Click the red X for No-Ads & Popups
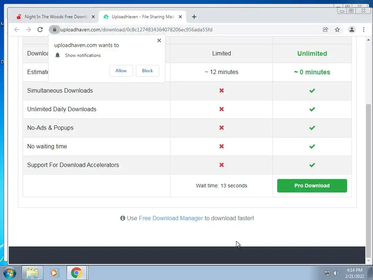373x280 pixels. [x=221, y=128]
